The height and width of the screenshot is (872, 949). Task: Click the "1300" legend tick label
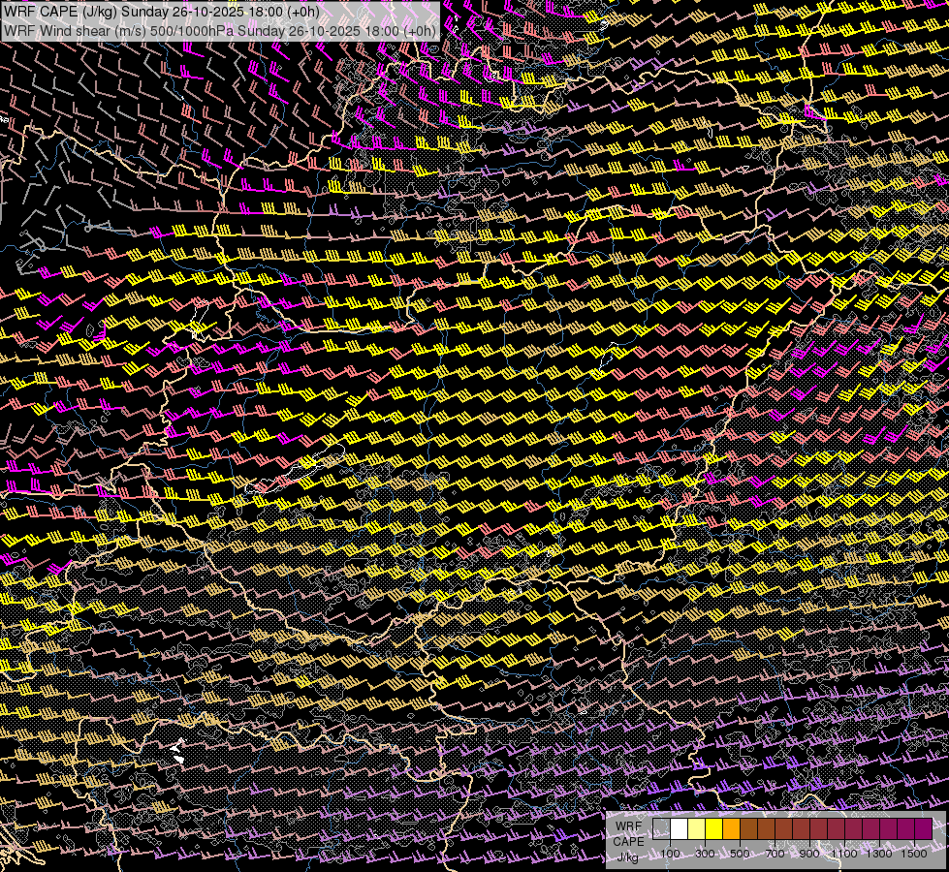point(879,854)
